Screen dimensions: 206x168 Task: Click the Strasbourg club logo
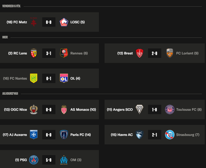[x=170, y=135]
